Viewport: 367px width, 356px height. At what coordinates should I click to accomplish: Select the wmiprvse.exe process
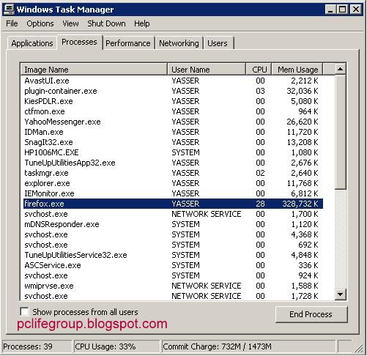(x=173, y=286)
